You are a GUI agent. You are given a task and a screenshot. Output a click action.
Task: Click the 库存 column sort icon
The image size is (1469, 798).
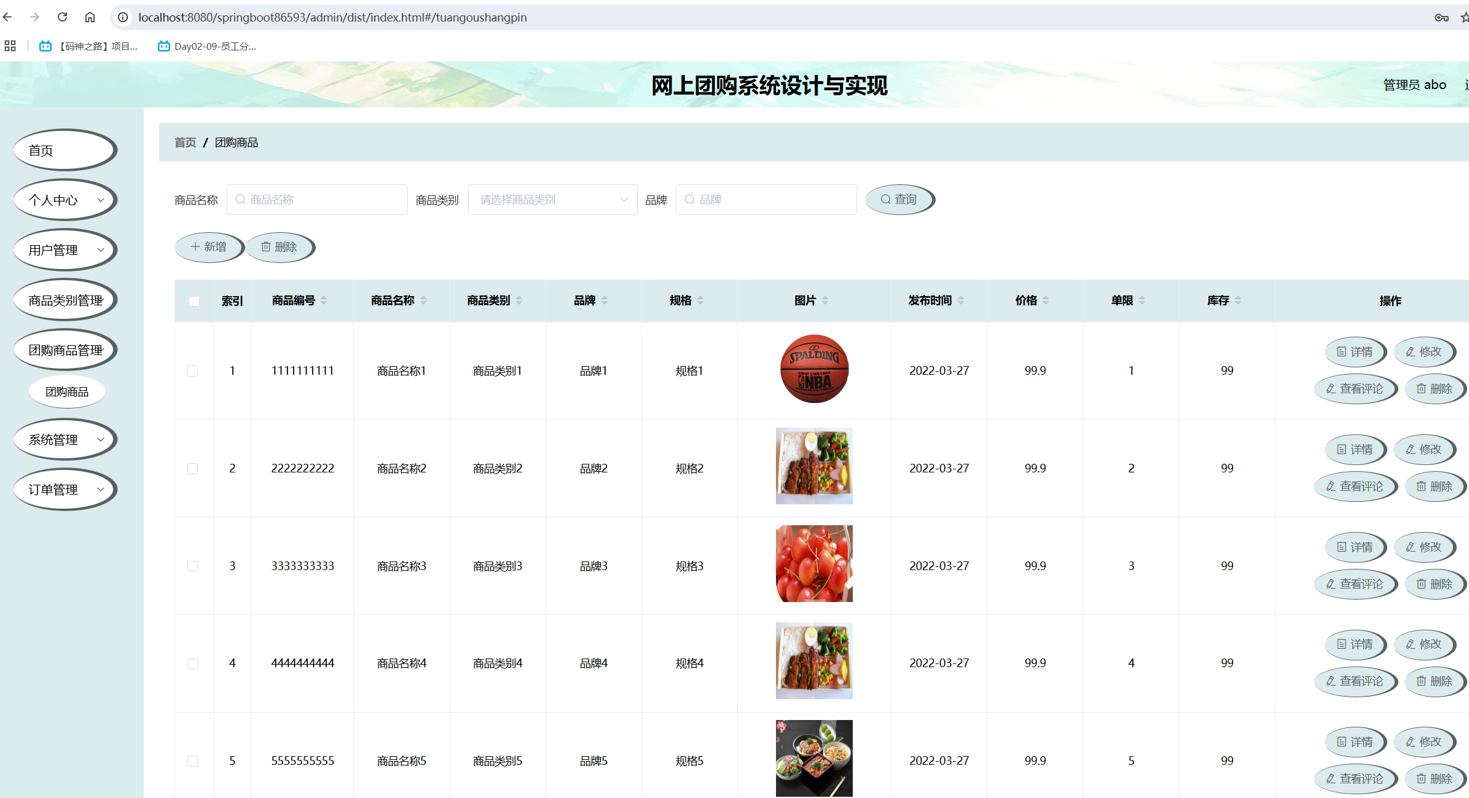coord(1238,300)
